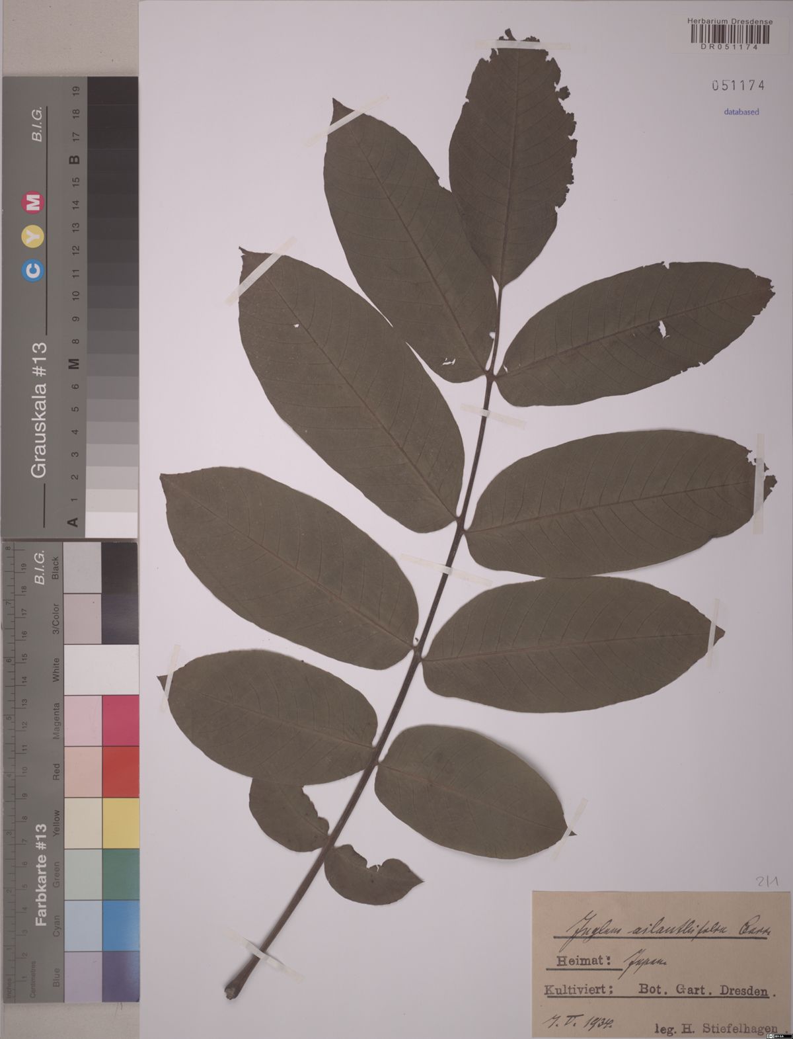793x1039 pixels.
Task: Click 'Bot. Gart. Dresden' on the label
Action: coord(703,991)
